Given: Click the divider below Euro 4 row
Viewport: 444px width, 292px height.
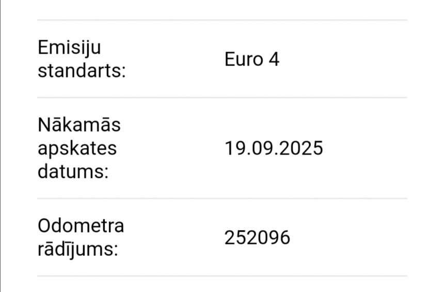Looking at the screenshot, I should pyautogui.click(x=223, y=98).
